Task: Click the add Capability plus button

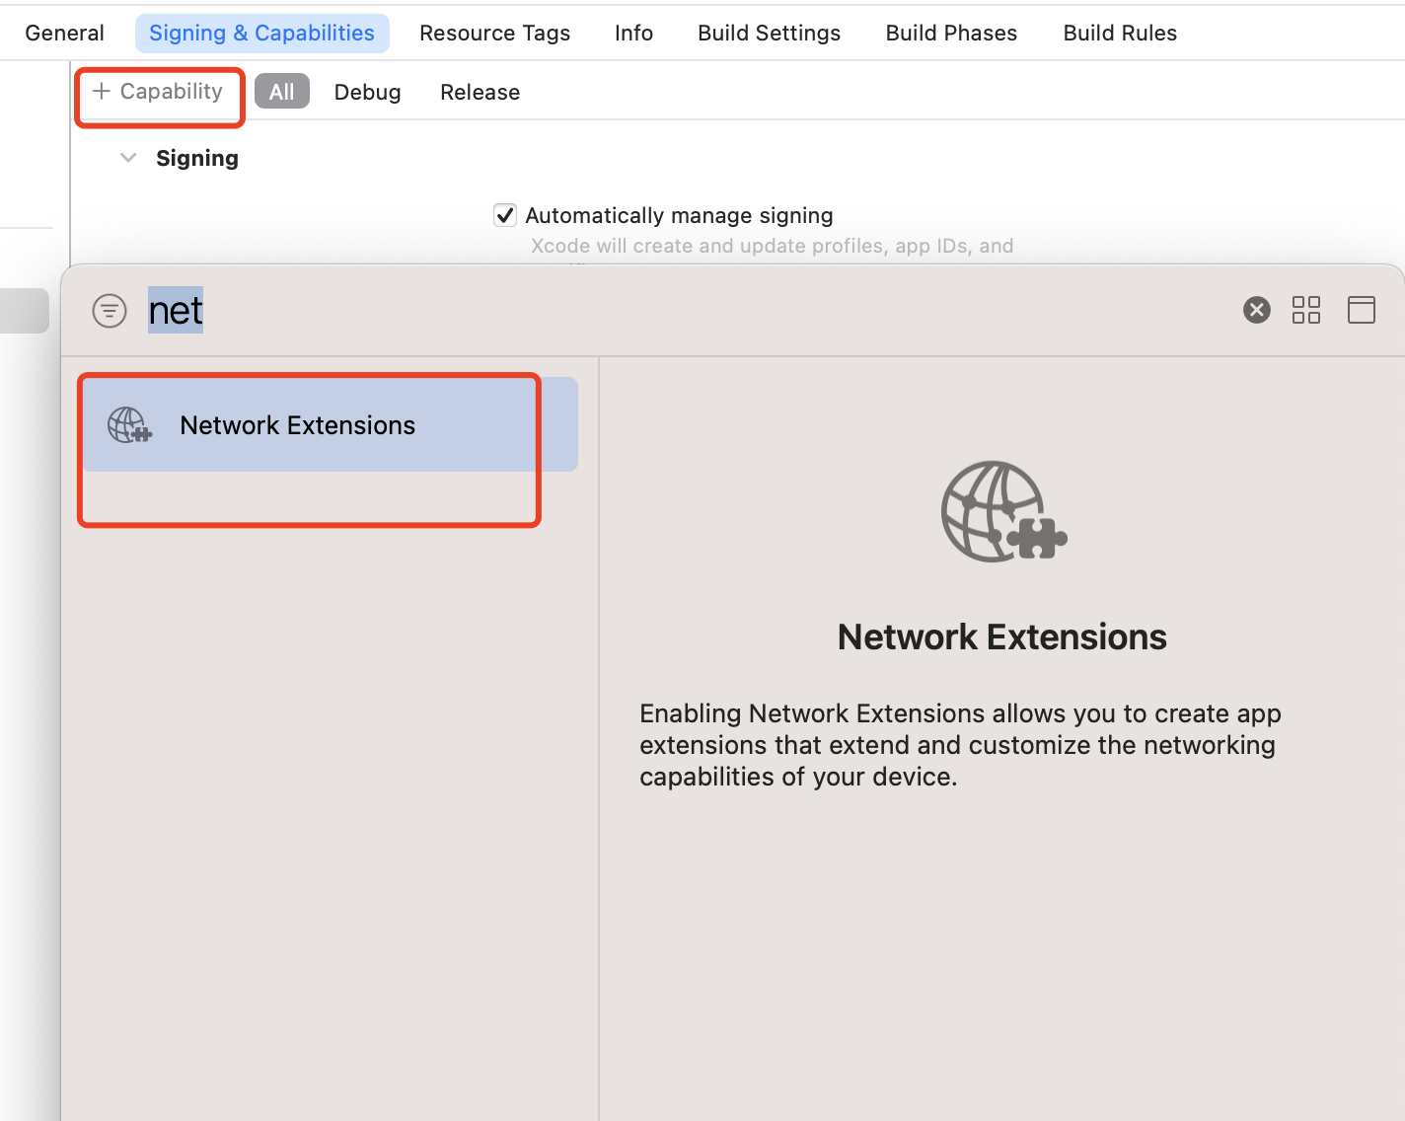Action: coord(158,92)
